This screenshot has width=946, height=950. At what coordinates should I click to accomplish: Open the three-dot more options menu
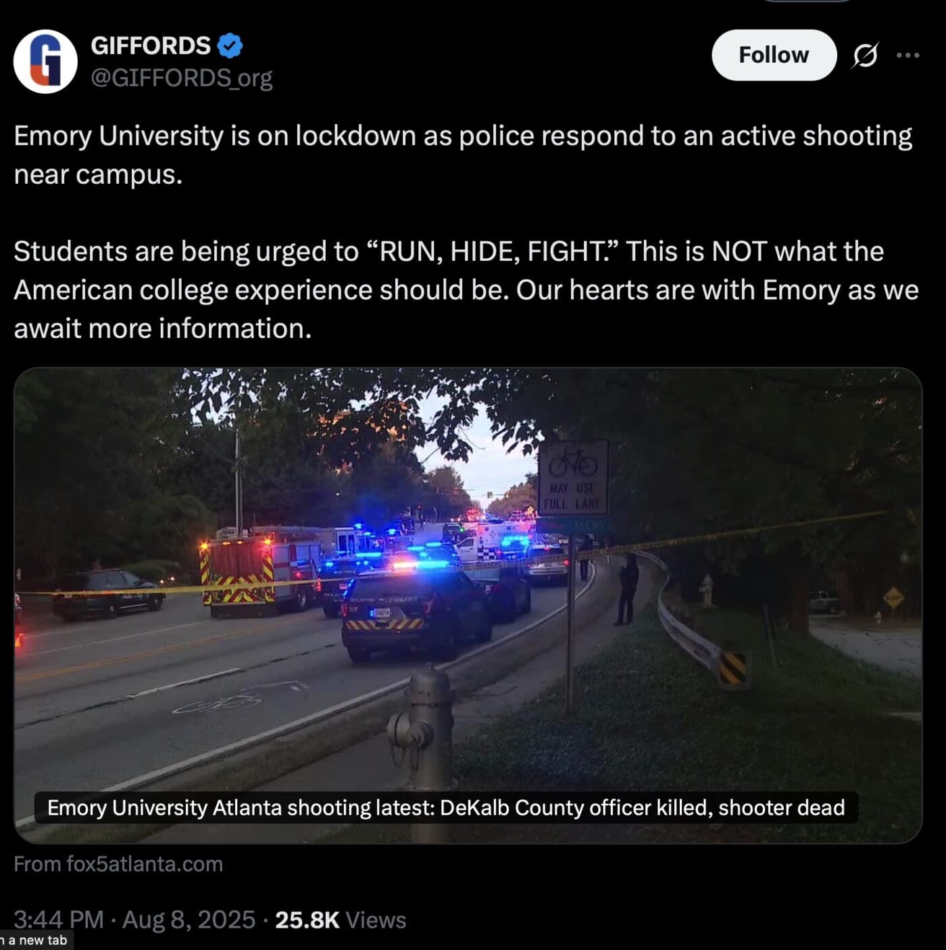pyautogui.click(x=907, y=55)
